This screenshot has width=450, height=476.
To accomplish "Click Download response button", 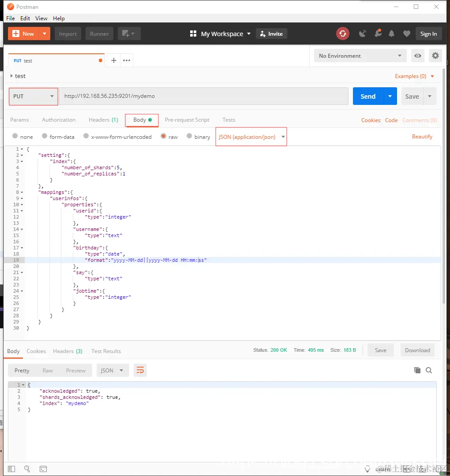I will click(x=417, y=350).
